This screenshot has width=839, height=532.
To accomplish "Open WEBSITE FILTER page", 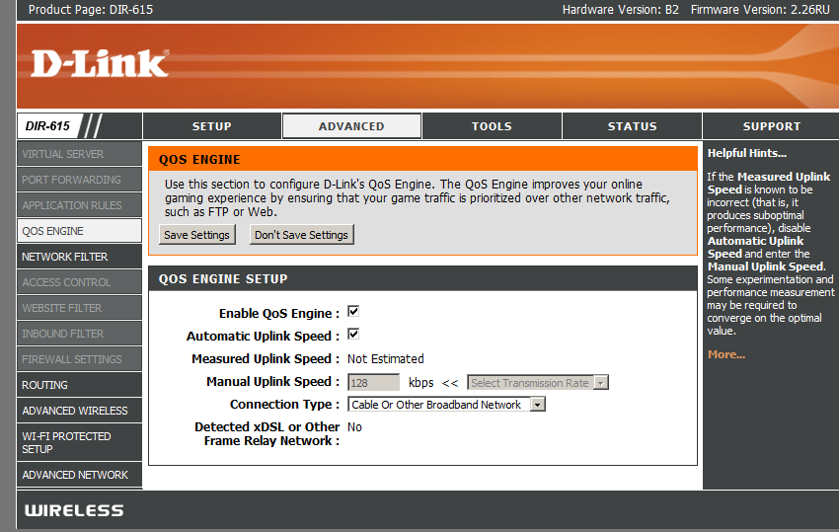I will coord(79,308).
